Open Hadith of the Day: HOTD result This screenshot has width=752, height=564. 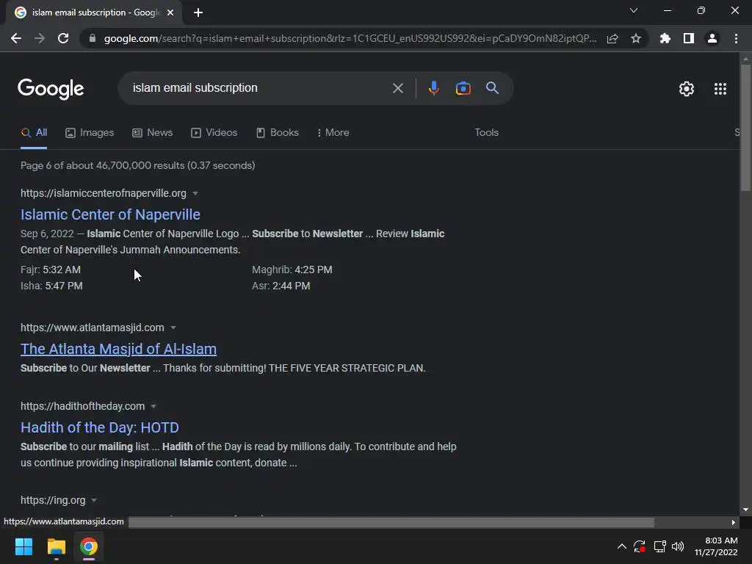pyautogui.click(x=100, y=427)
